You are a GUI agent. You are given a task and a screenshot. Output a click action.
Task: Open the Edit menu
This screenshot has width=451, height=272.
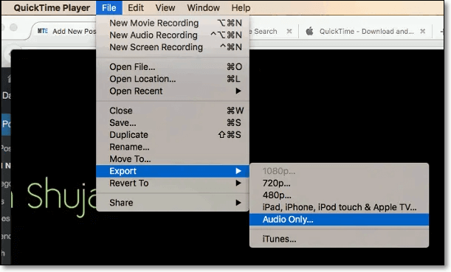(x=136, y=8)
